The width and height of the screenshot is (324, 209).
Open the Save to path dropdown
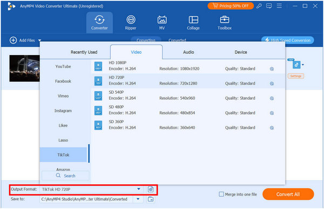[x=138, y=199]
